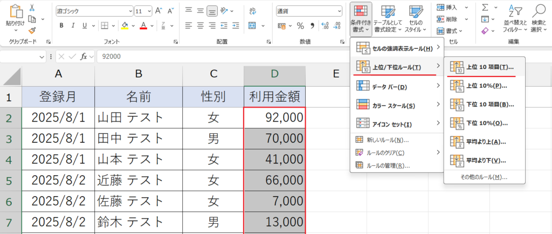Click the decrease indent icon
Screen dimensions: 552x234
pyautogui.click(x=223, y=25)
